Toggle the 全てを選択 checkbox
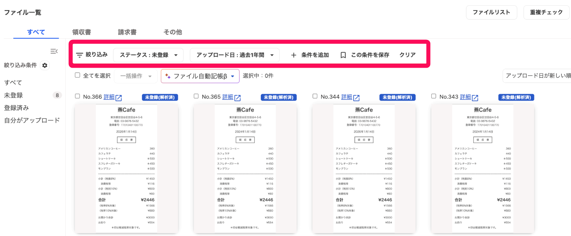 pyautogui.click(x=78, y=75)
